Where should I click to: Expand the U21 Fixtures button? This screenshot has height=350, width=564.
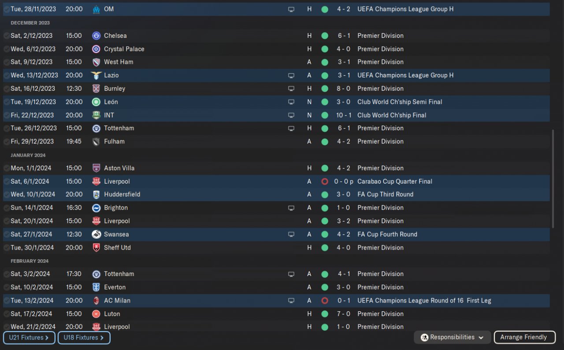point(29,338)
